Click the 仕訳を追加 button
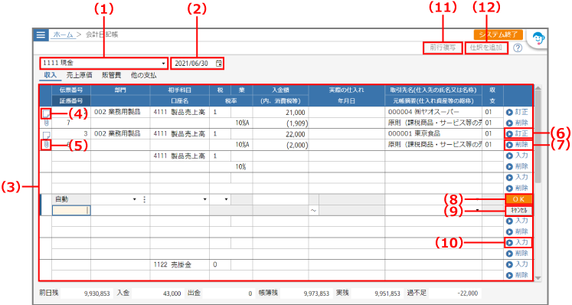The width and height of the screenshot is (572, 305). 486,48
